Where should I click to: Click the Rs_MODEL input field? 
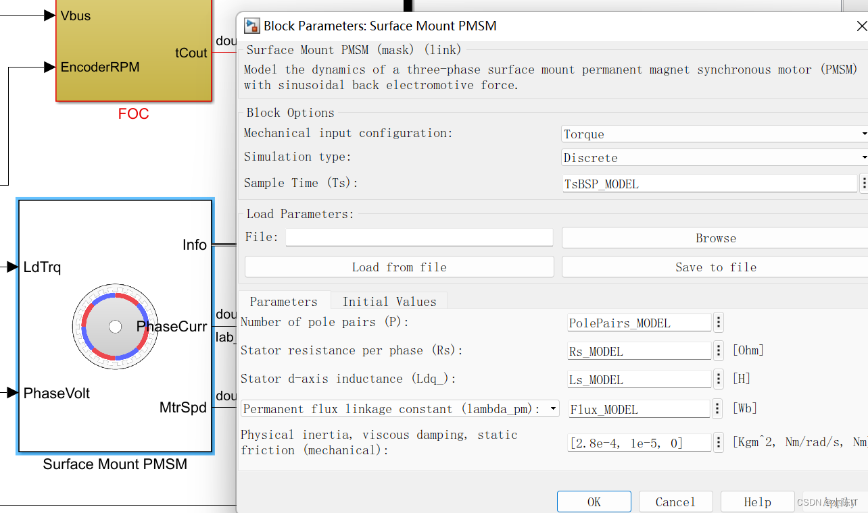pyautogui.click(x=640, y=351)
